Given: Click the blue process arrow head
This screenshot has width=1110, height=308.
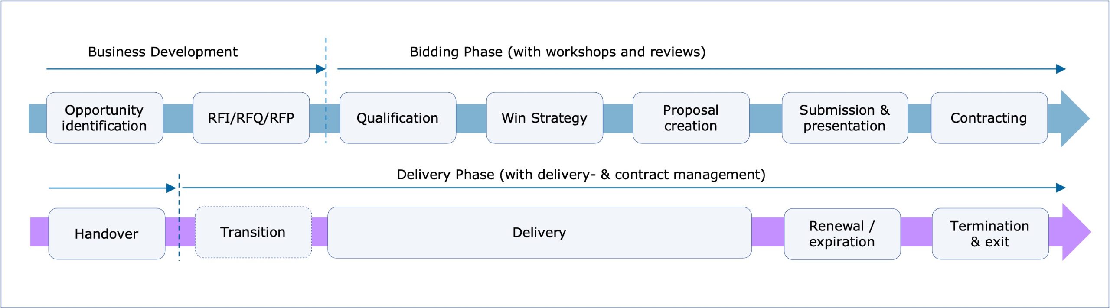Looking at the screenshot, I should (x=1075, y=118).
